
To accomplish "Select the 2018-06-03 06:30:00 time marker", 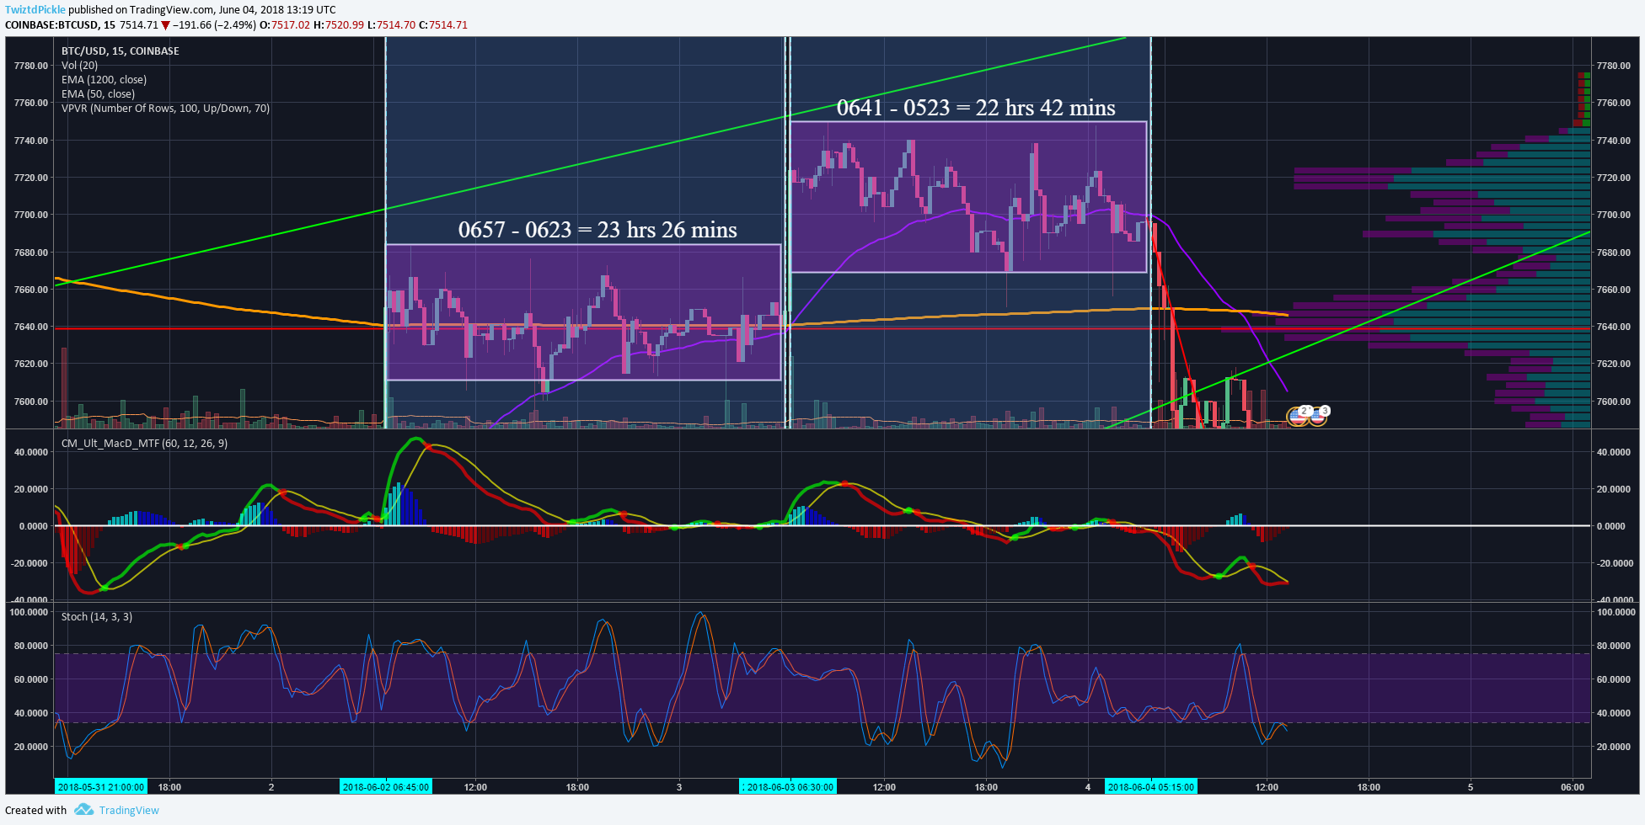I will point(789,787).
